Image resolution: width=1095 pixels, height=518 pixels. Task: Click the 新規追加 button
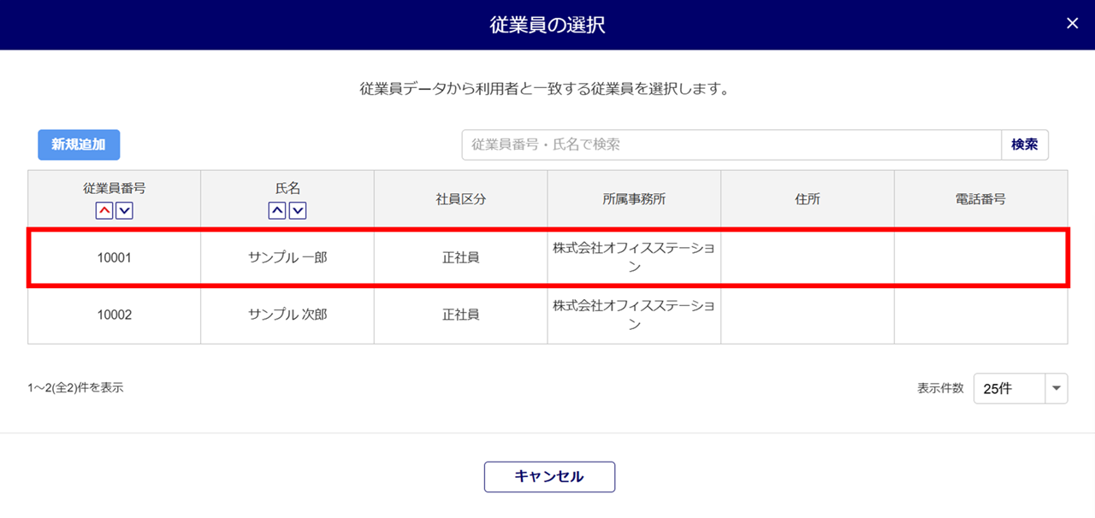point(79,144)
